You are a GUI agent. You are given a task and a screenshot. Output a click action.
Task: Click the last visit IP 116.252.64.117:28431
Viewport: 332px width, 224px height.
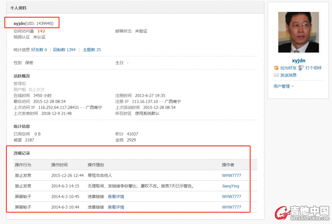tap(58, 108)
